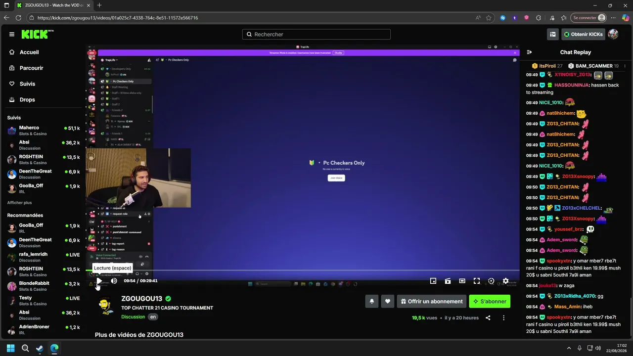Click the Discussion category link
633x356 pixels.
[x=134, y=317]
